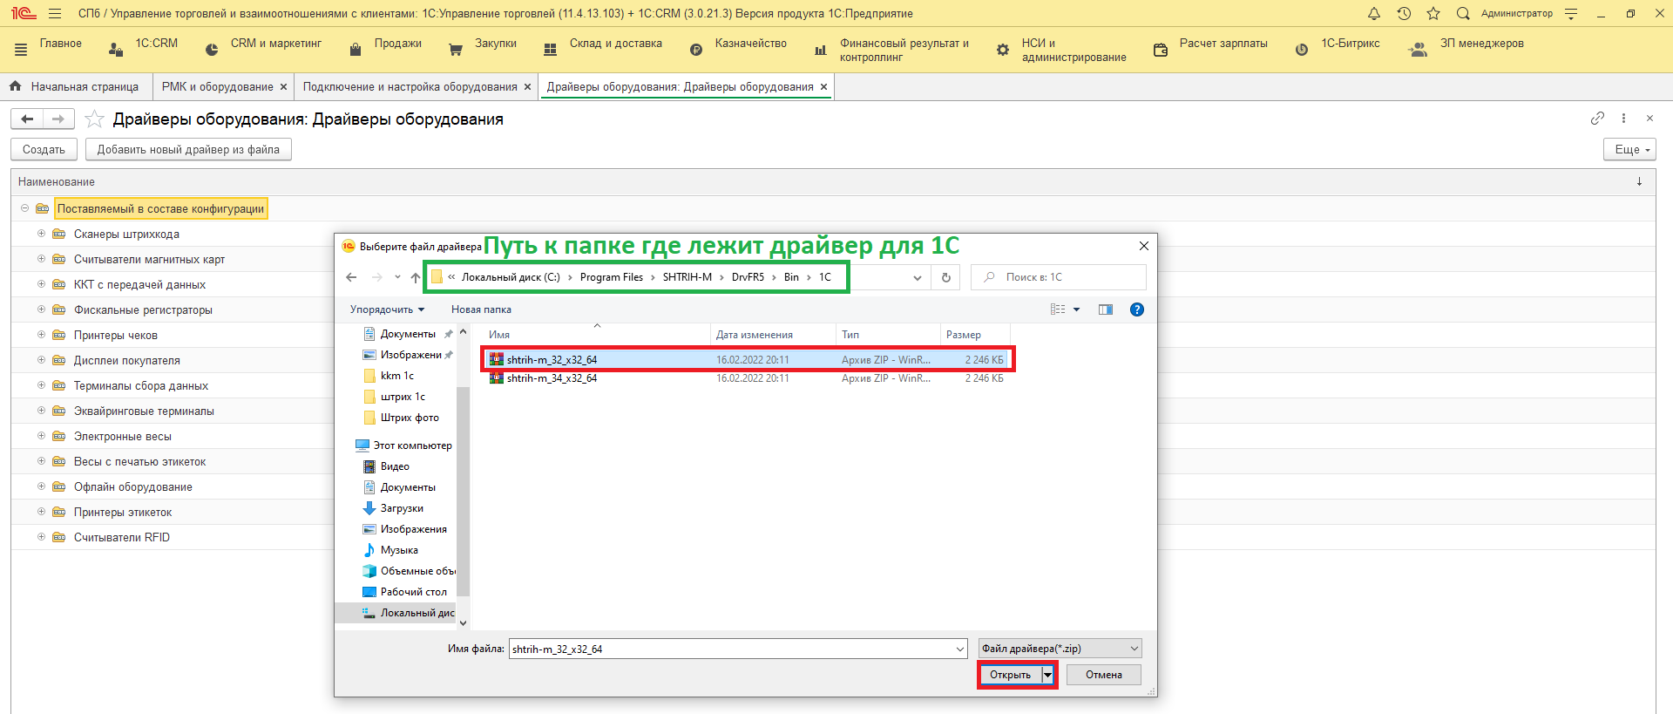Open the global search magnifier icon
The width and height of the screenshot is (1673, 714).
pos(1463,13)
